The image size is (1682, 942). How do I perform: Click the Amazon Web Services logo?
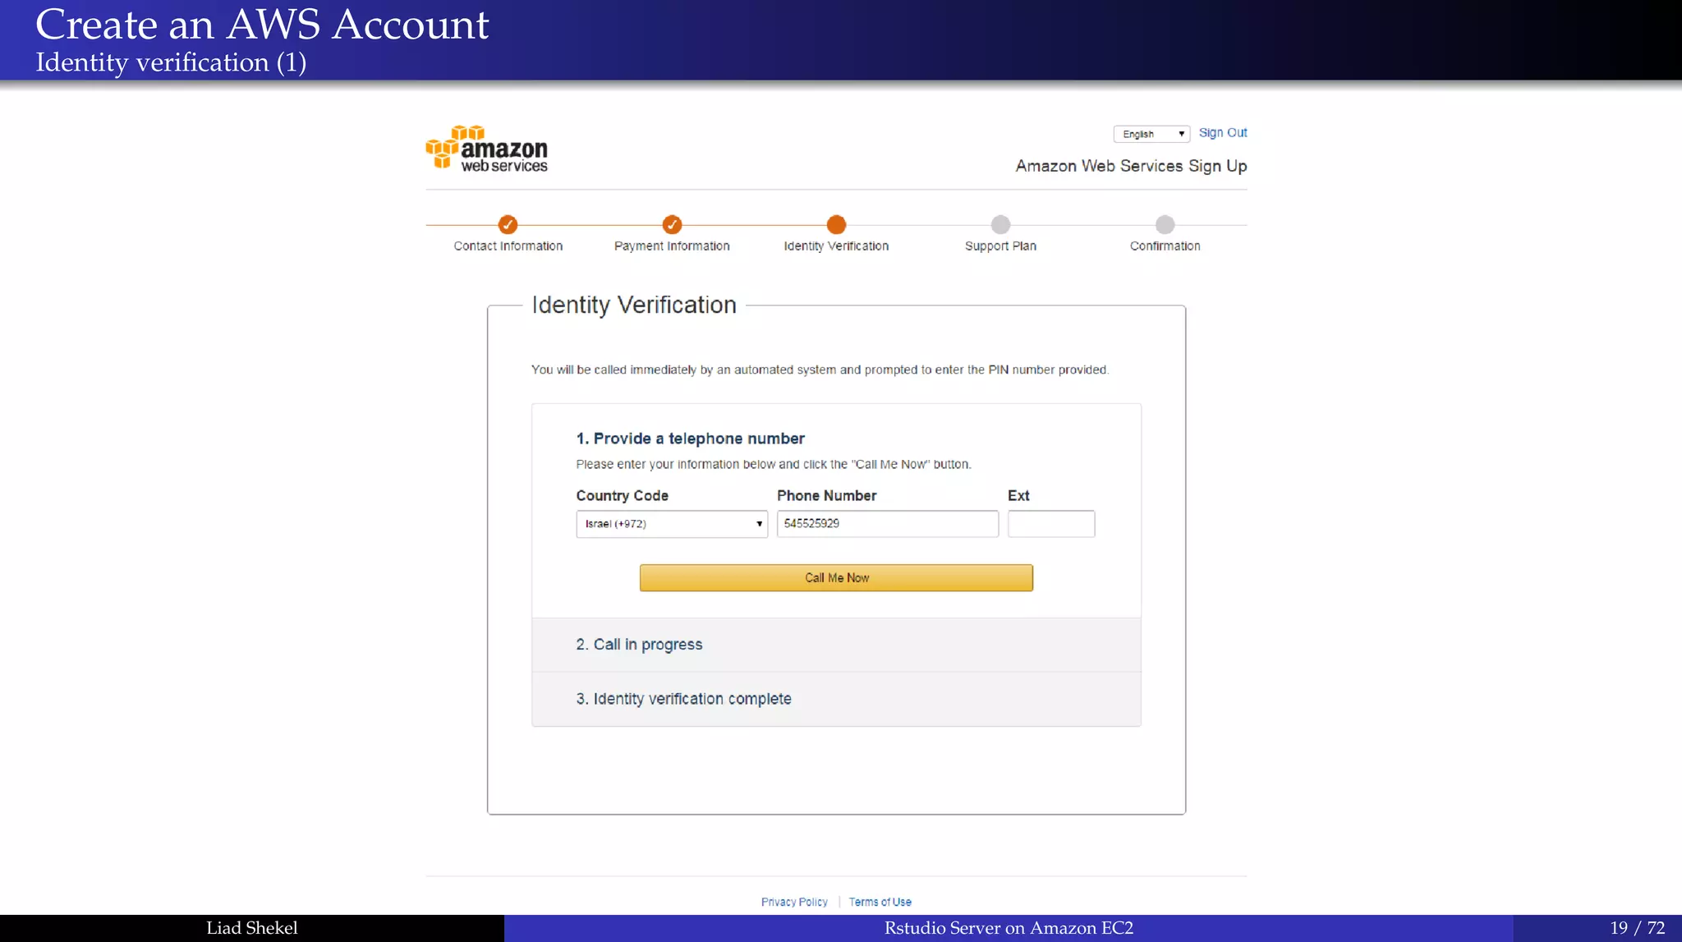point(486,149)
